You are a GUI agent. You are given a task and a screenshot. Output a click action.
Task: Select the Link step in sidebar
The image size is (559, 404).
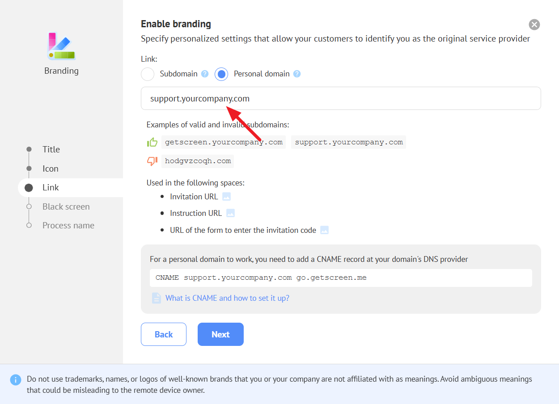(x=51, y=188)
